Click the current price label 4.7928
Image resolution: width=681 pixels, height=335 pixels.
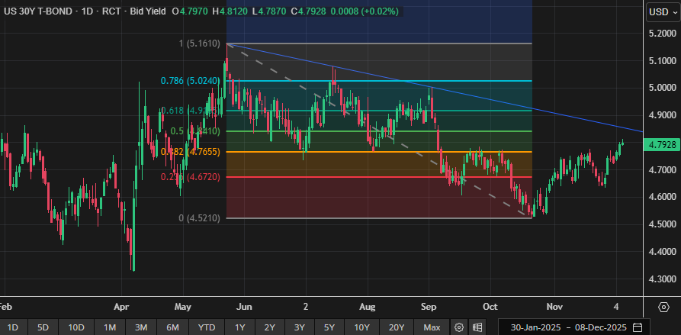click(x=661, y=146)
